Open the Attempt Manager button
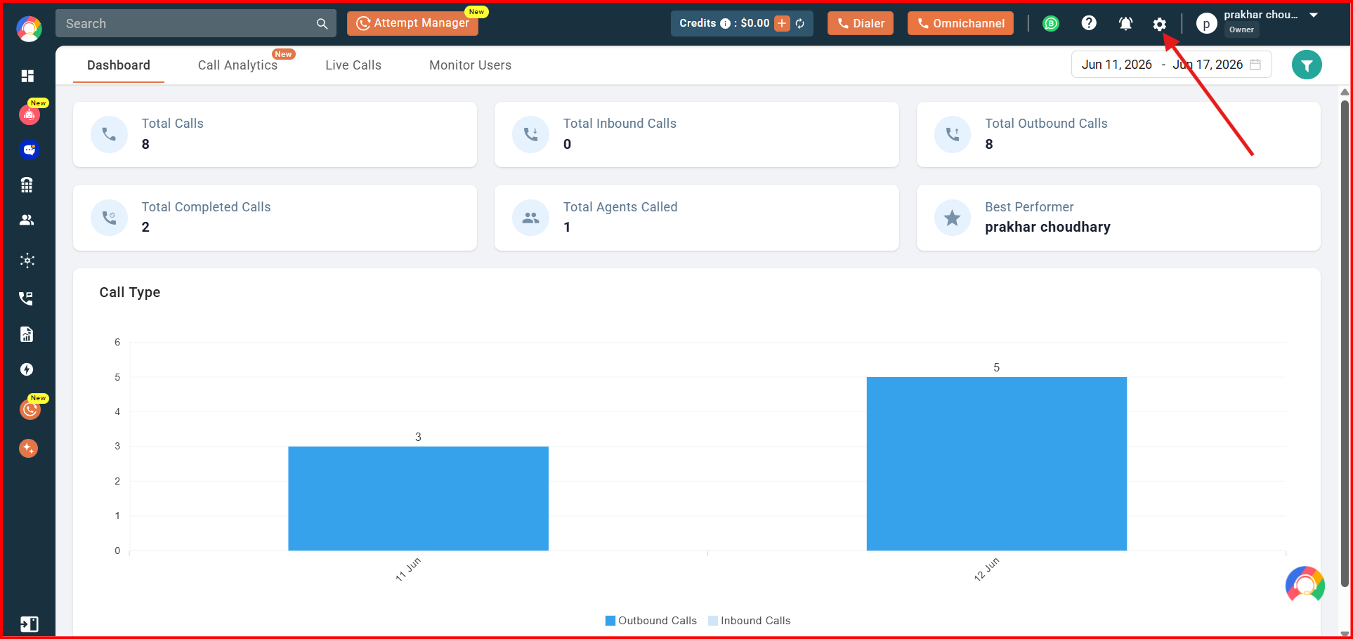The image size is (1353, 639). (412, 23)
